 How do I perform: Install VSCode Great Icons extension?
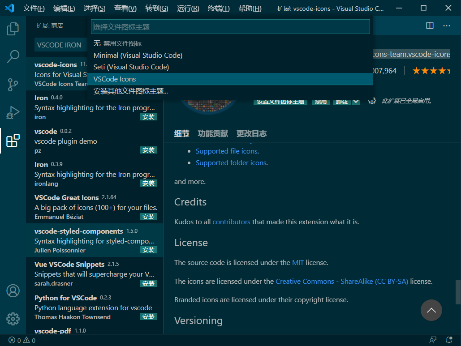[x=148, y=217]
